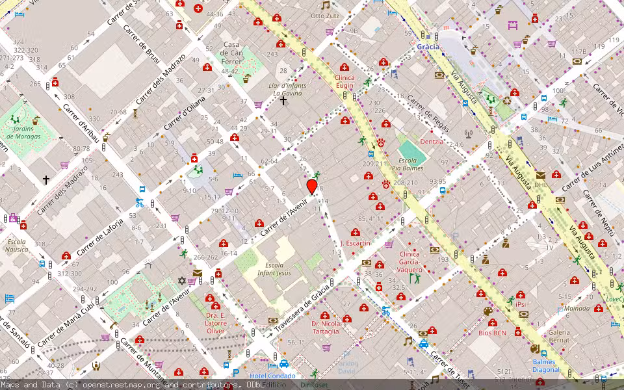The image size is (624, 390).
Task: Select the golf flag icon below Clínica Garcia-Vaquero
Action: (415, 278)
